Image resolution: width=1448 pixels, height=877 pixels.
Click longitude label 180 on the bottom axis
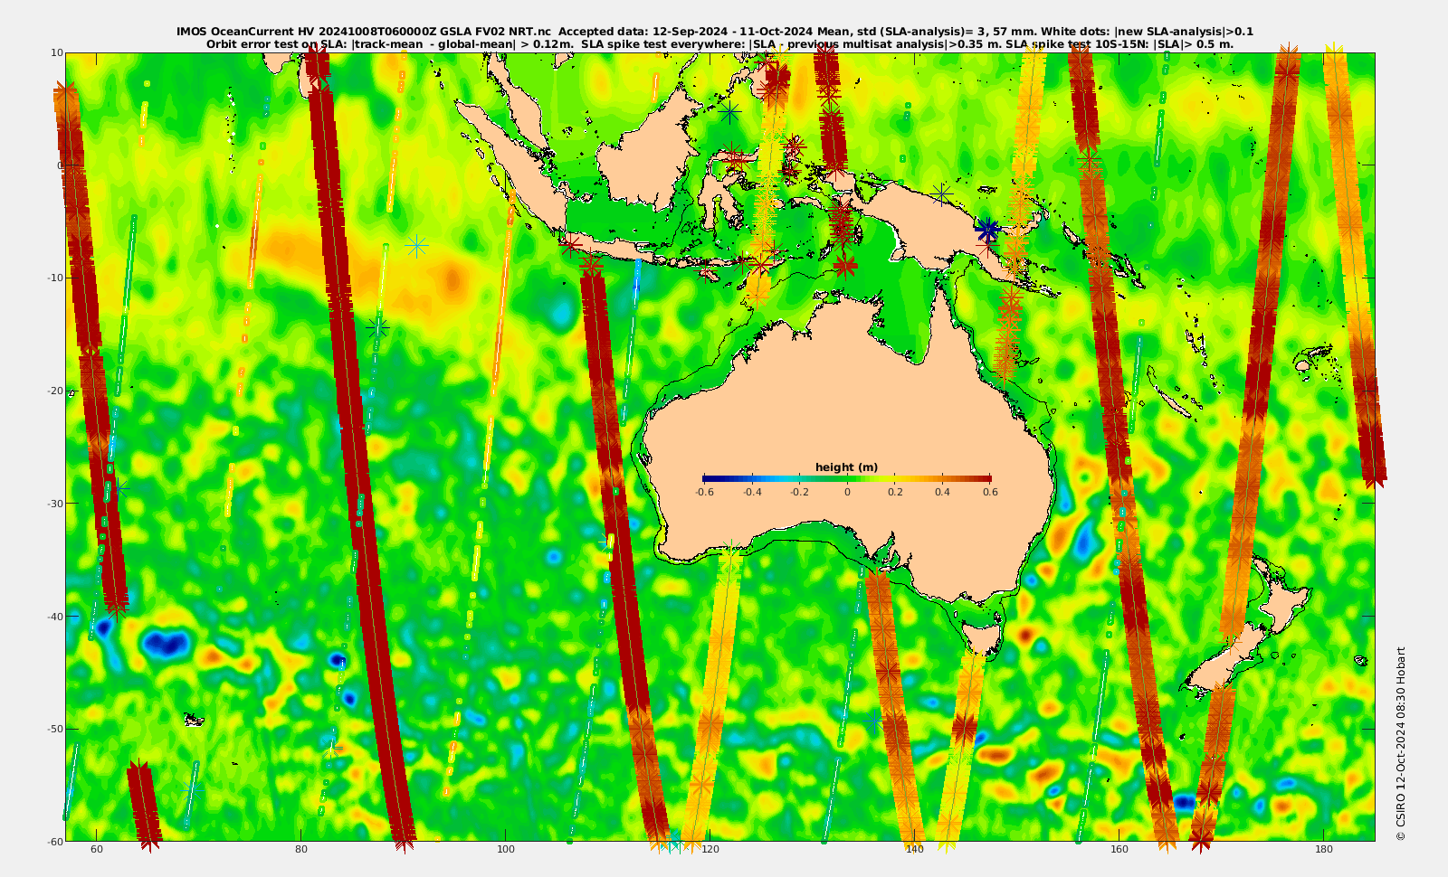click(x=1324, y=849)
